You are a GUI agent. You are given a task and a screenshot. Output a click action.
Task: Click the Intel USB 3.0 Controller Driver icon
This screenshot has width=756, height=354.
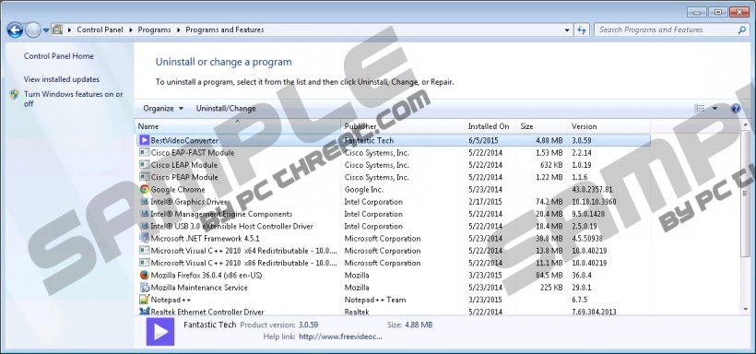(144, 226)
